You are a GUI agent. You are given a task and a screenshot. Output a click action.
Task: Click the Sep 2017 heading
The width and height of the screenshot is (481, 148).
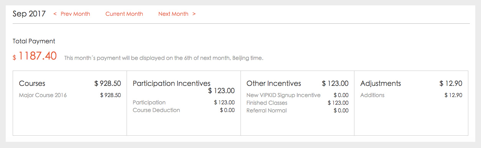pyautogui.click(x=29, y=14)
